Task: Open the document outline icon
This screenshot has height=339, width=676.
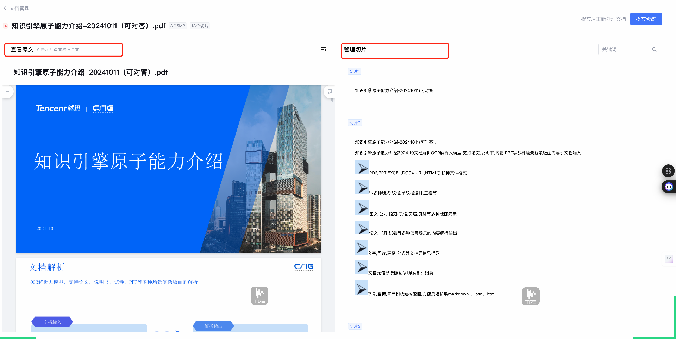Action: [7, 92]
